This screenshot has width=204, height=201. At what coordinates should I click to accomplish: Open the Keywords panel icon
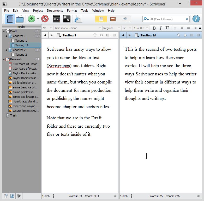point(57,19)
